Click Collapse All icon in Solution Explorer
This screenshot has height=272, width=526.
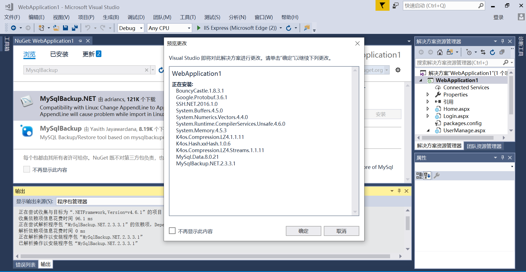(502, 52)
